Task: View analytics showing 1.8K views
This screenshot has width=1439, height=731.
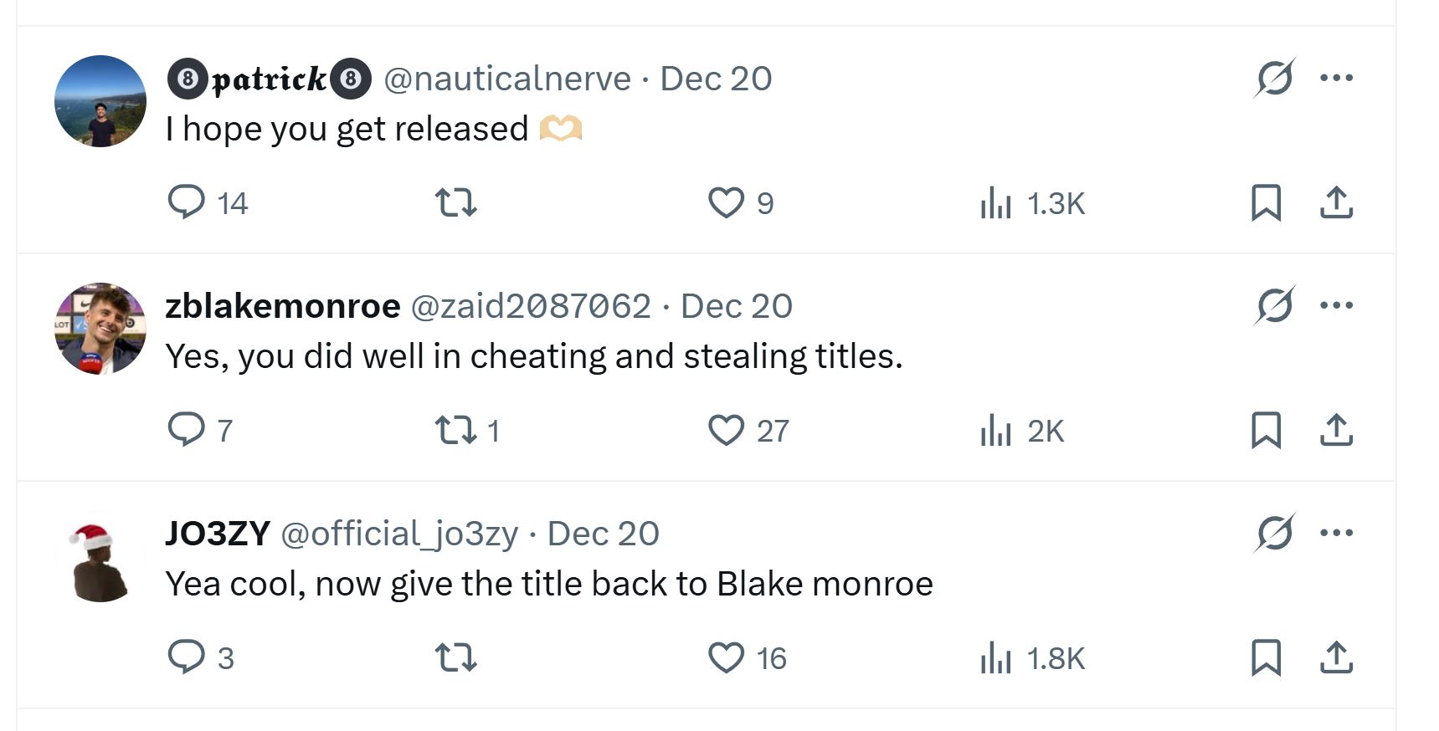Action: click(1031, 657)
